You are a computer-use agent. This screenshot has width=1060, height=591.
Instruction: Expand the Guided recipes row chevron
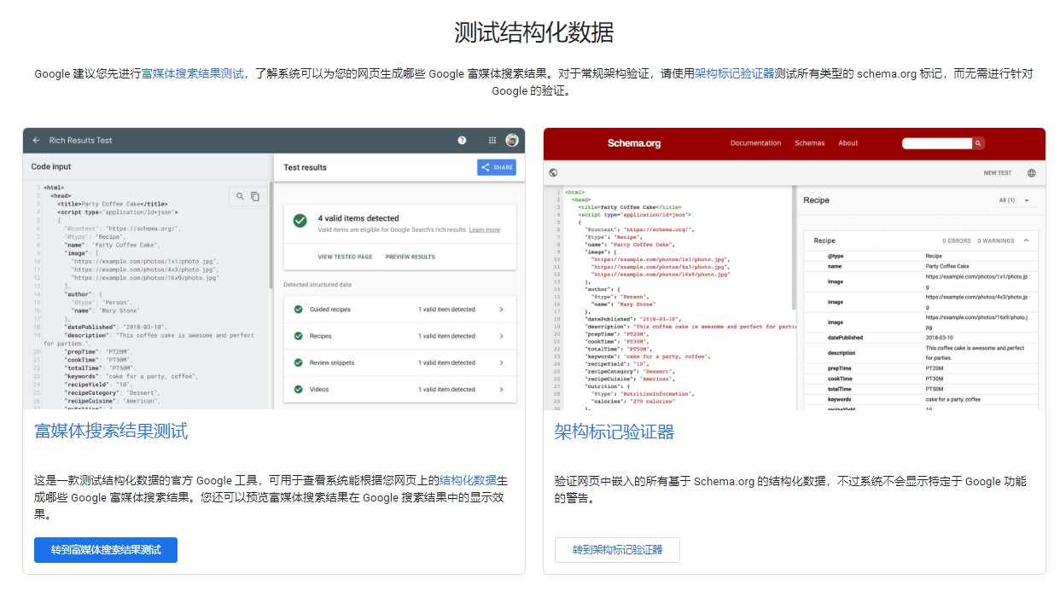point(502,310)
